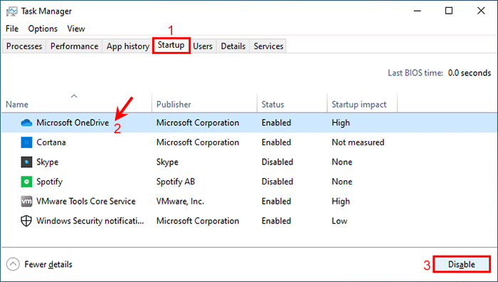This screenshot has height=282, width=498.
Task: Click the VMware Tools Core Service icon
Action: [26, 202]
